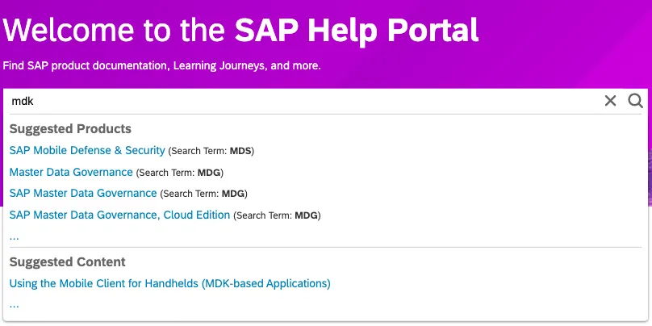This screenshot has height=326, width=652.
Task: Click search term label beside SAP Master Data Governance
Action: click(x=204, y=194)
